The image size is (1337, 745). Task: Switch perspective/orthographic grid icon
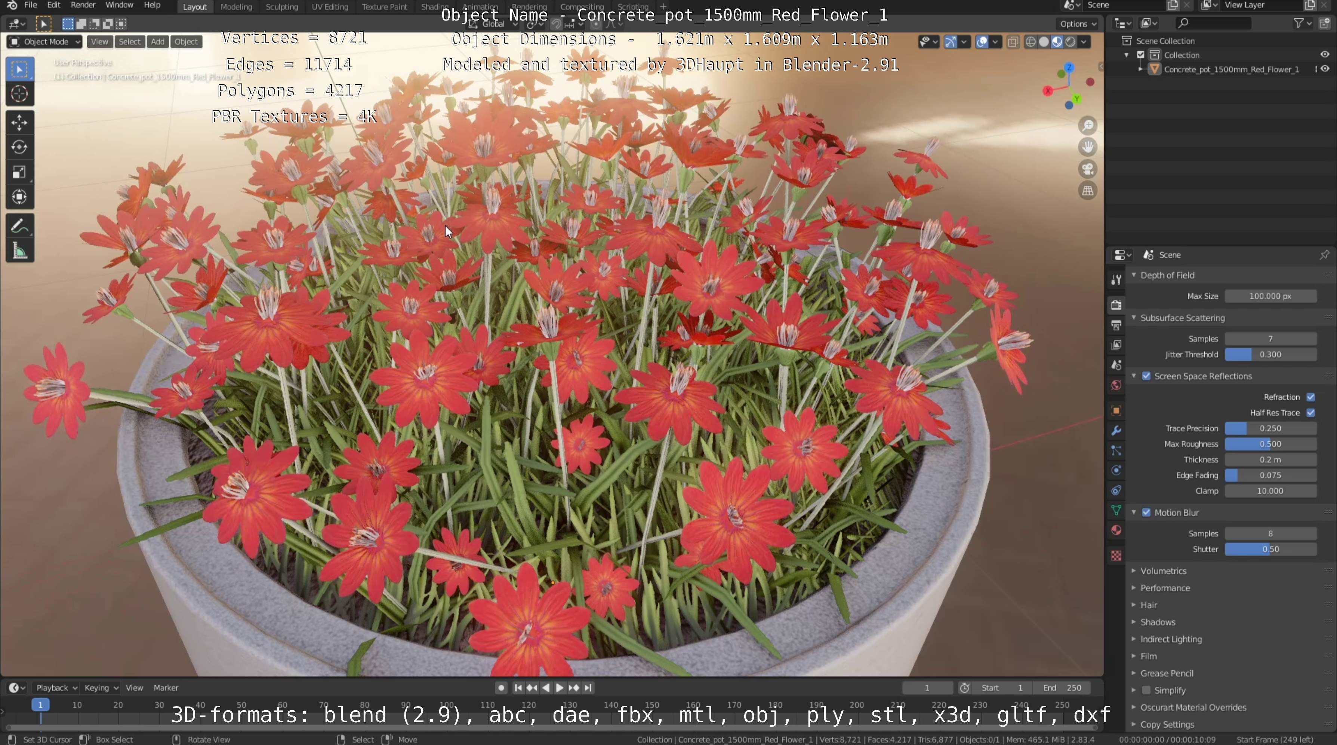(x=1088, y=191)
